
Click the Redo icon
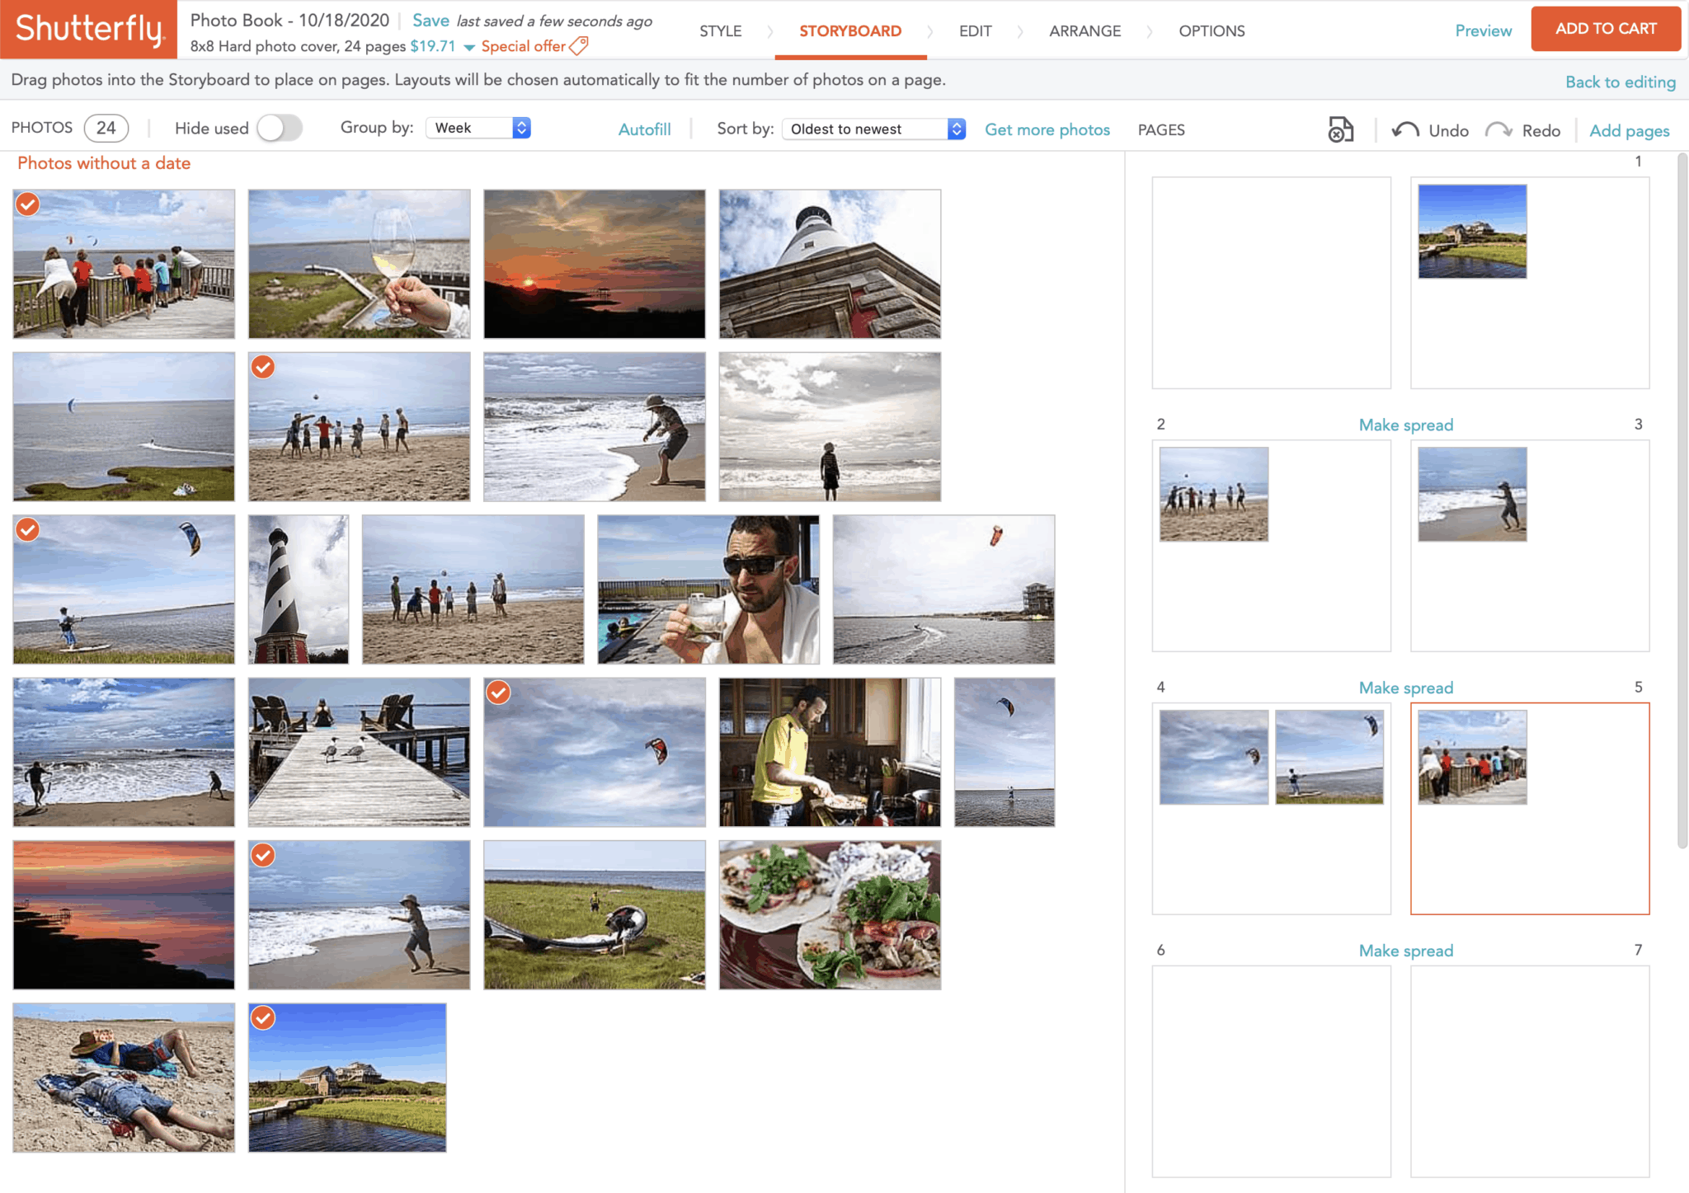[1501, 129]
